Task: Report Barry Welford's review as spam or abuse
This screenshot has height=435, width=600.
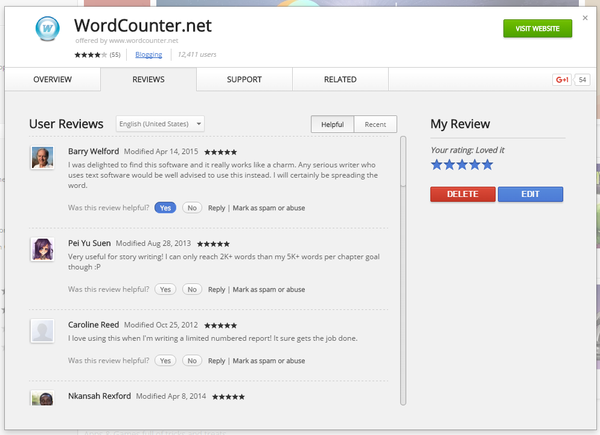Action: [269, 208]
